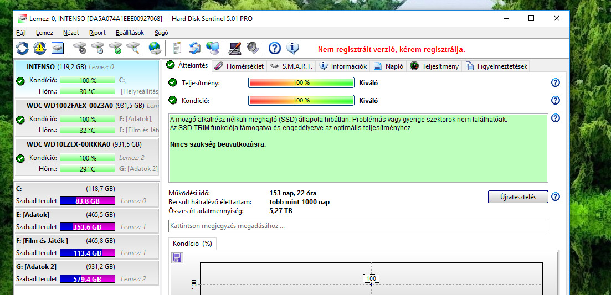The width and height of the screenshot is (611, 295).
Task: Open the Súgó menu
Action: tap(161, 33)
